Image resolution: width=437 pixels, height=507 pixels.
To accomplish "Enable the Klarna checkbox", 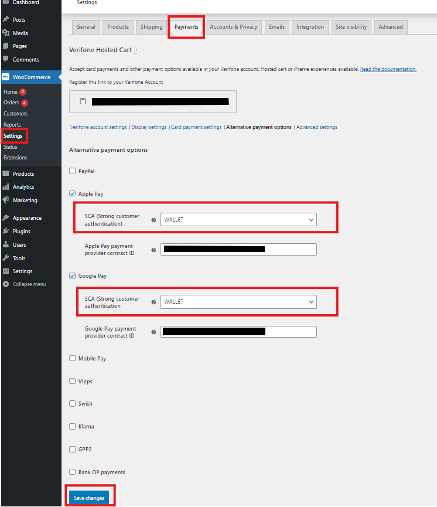I will (x=73, y=426).
